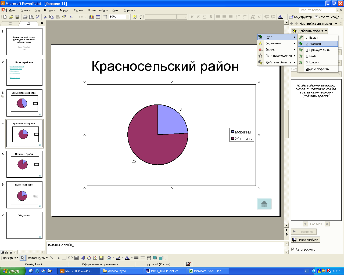Select slide 5 Московский район thumbnail
The image size is (344, 275).
coord(24,164)
